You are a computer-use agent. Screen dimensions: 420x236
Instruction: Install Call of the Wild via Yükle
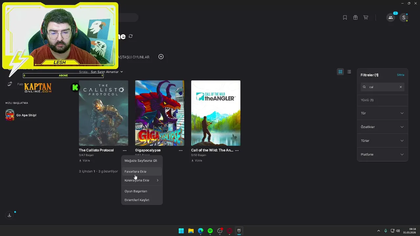[x=197, y=161]
